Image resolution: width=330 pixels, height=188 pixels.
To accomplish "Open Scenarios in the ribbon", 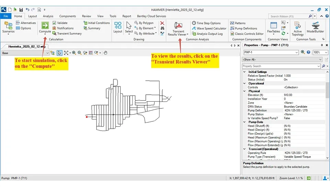I will pyautogui.click(x=8, y=28).
